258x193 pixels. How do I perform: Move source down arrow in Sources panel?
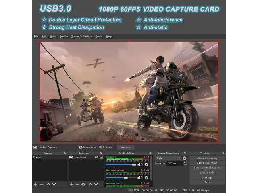[96, 184]
